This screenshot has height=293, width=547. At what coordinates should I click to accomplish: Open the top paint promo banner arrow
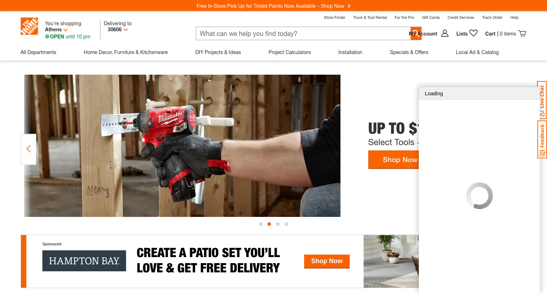click(349, 6)
